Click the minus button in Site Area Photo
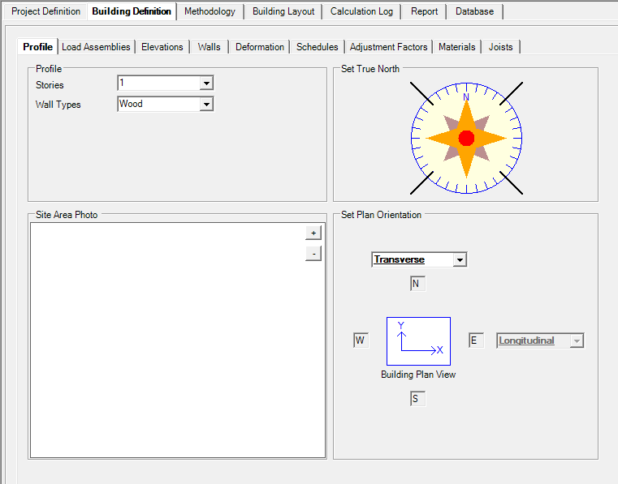The width and height of the screenshot is (618, 484). click(313, 254)
